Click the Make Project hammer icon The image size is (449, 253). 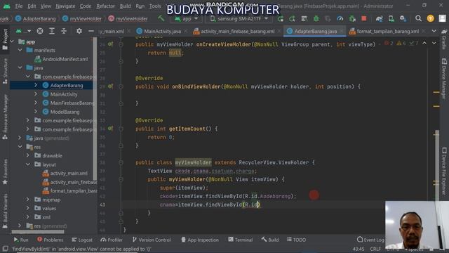point(161,18)
